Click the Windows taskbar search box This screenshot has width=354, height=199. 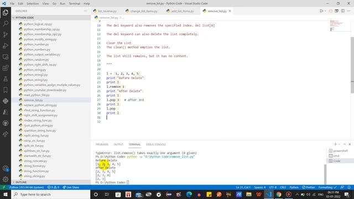(x=51, y=194)
